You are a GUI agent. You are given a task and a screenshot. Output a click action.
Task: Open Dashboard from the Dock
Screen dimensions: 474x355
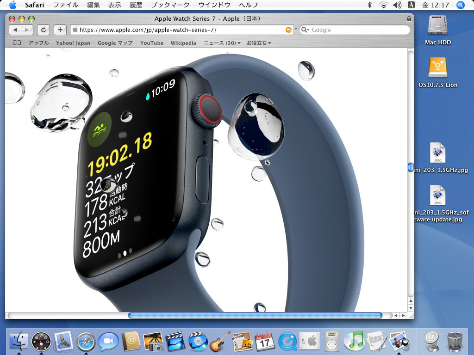click(x=41, y=342)
